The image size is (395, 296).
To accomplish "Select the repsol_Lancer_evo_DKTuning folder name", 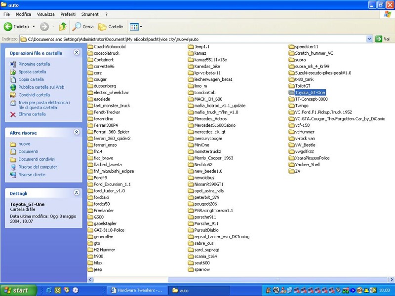I will pyautogui.click(x=222, y=237).
